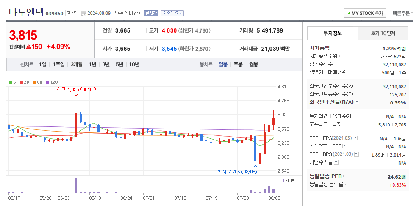Select the 10년 line chart period
This screenshot has width=419, height=206.
point(134,64)
